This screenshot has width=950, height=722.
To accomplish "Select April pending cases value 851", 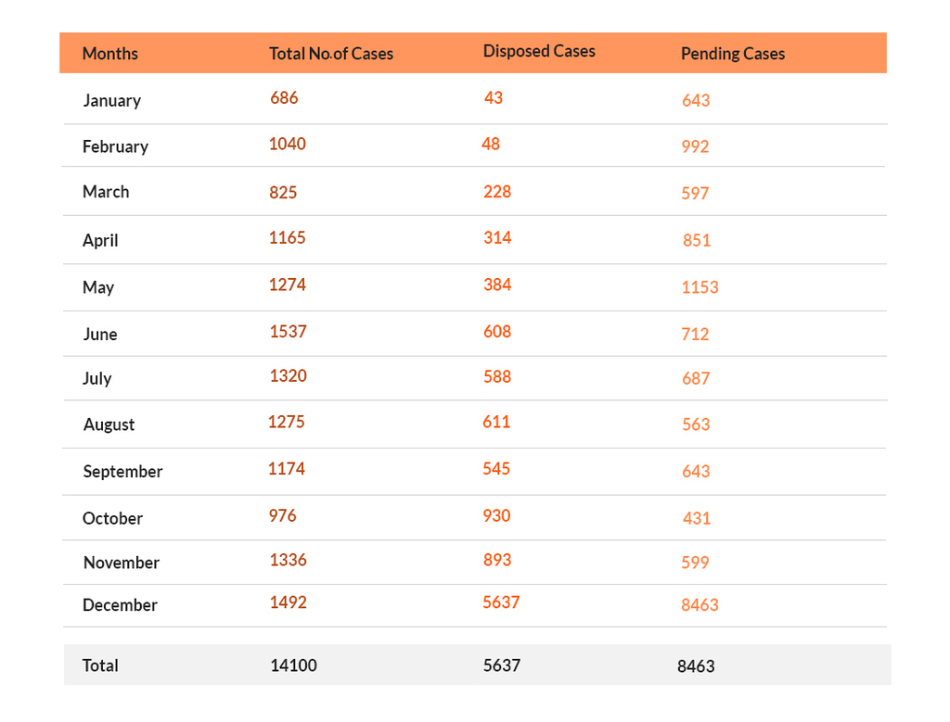I will [697, 240].
